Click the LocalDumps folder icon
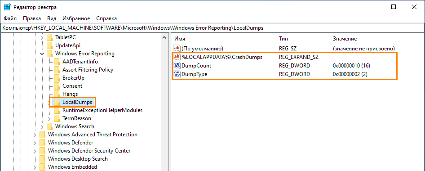Screen dimensions: 425x171 coord(57,102)
